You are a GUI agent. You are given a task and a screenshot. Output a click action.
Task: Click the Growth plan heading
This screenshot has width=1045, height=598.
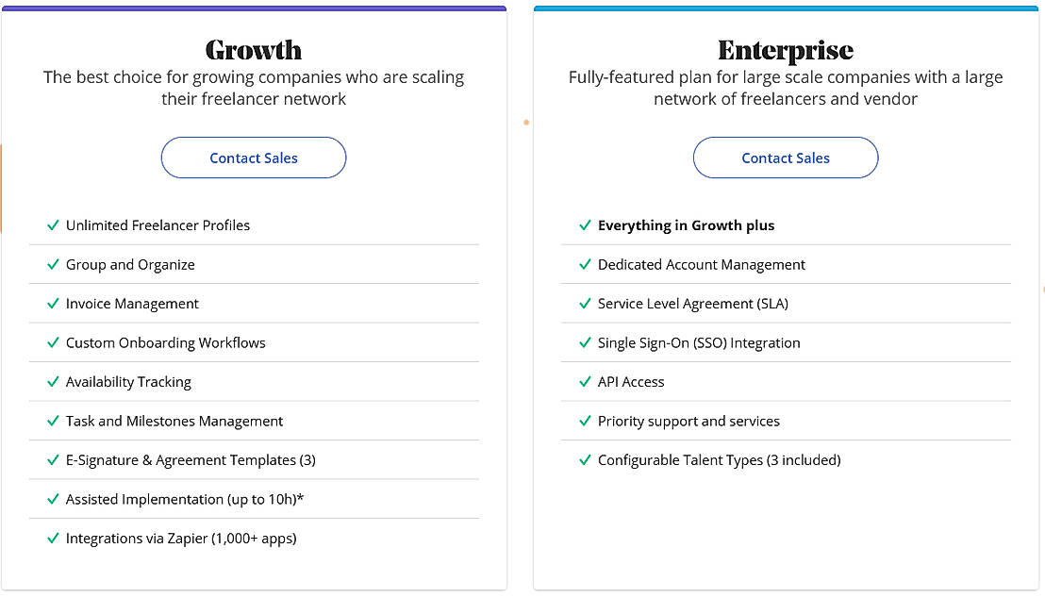[254, 50]
